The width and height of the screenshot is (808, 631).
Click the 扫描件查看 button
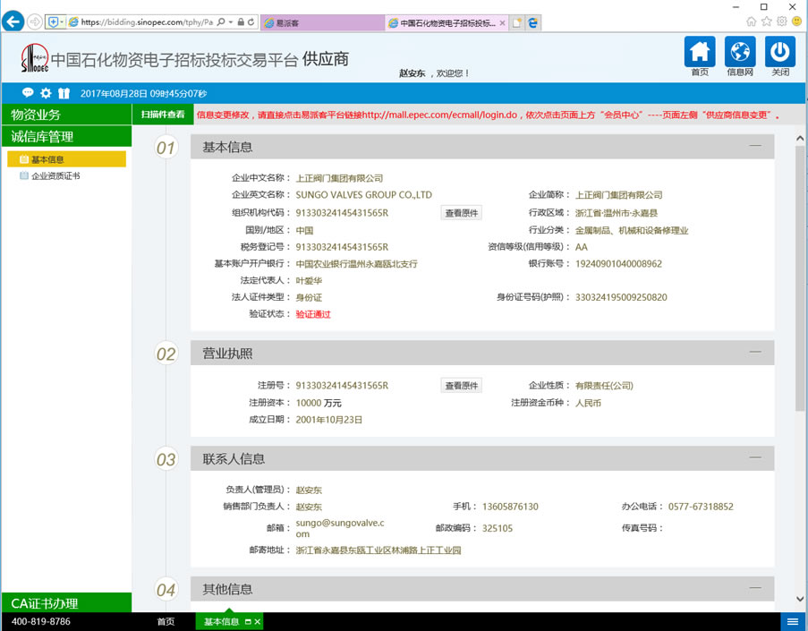pos(164,114)
